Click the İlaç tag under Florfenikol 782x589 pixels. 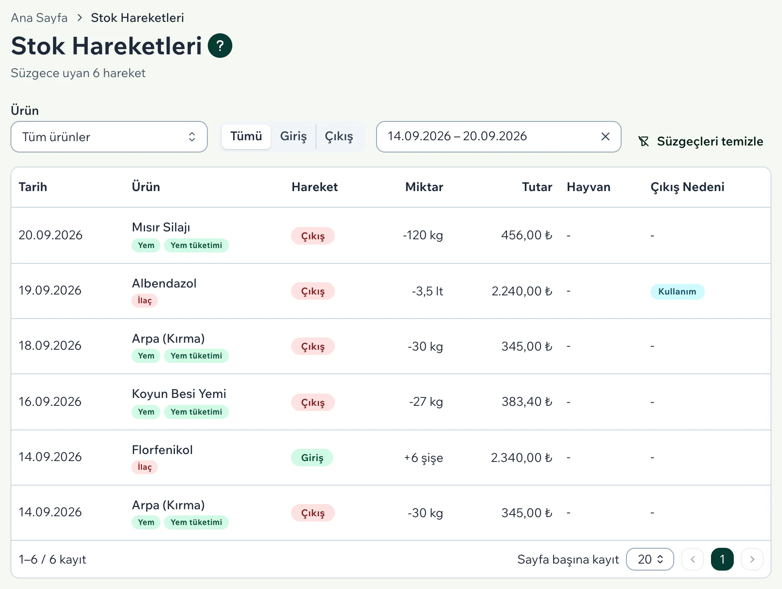click(x=145, y=467)
